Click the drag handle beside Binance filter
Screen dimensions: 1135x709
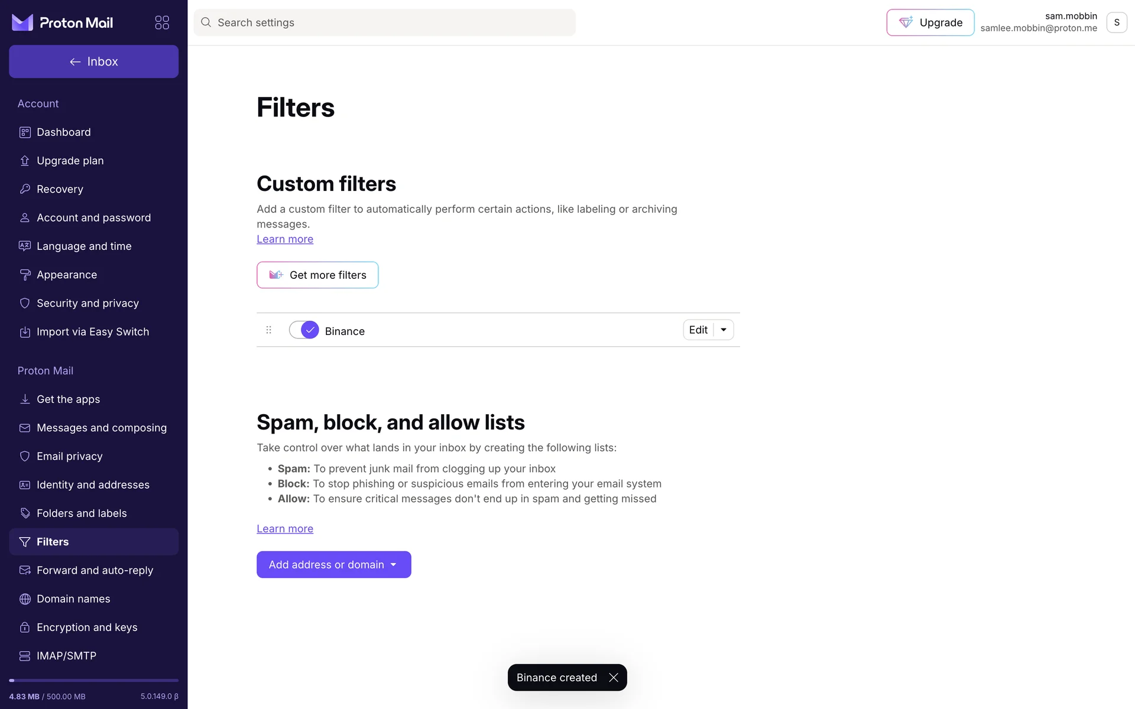(x=268, y=330)
